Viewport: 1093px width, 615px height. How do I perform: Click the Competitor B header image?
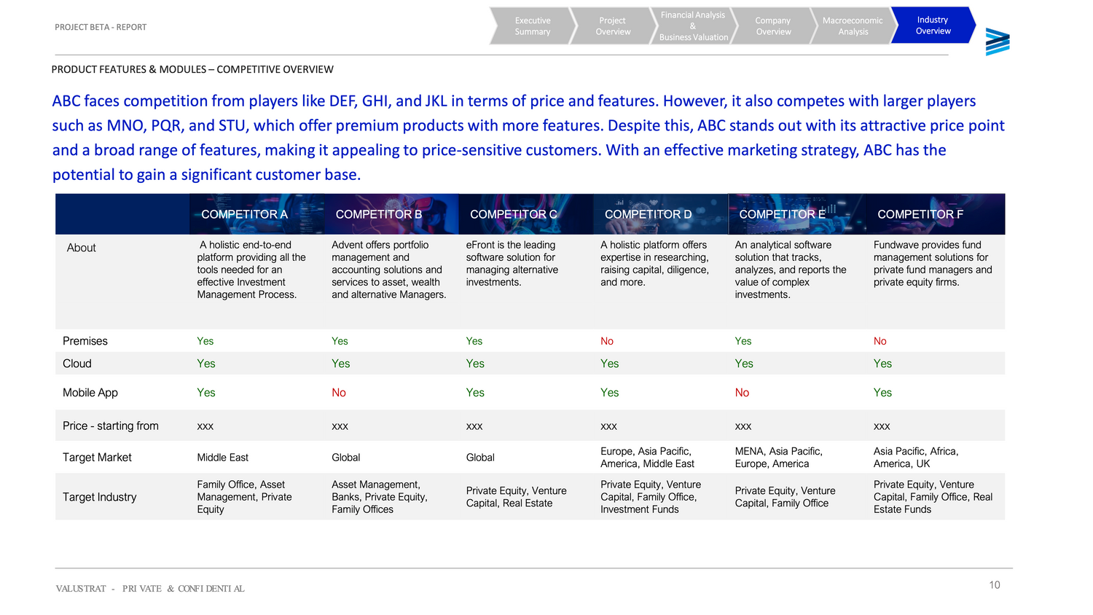coord(379,214)
